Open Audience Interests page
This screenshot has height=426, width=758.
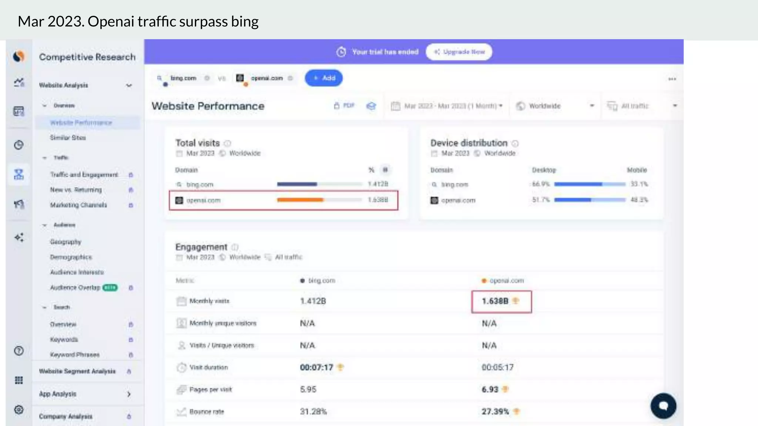pyautogui.click(x=77, y=272)
